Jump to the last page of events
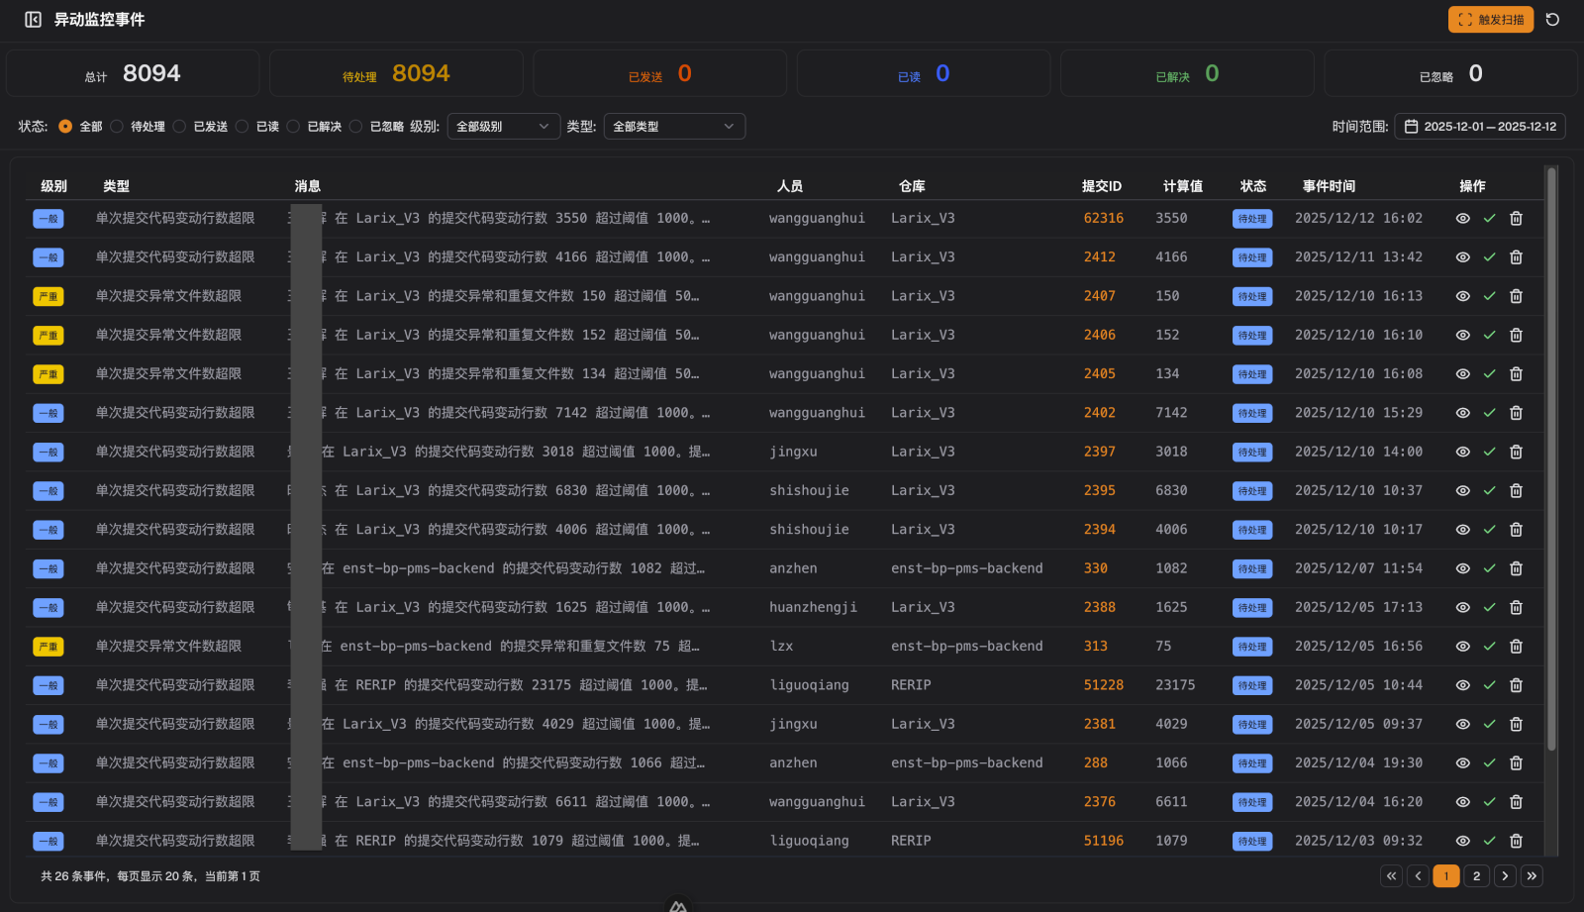 pyautogui.click(x=1532, y=875)
